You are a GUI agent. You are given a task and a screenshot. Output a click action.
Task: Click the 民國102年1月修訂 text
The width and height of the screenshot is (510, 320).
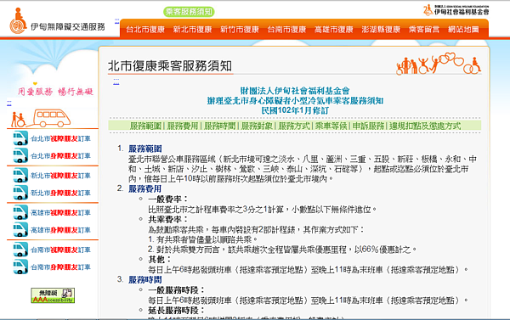tap(295, 110)
